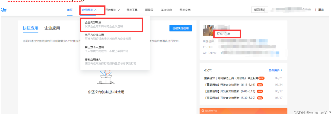Click the new badge on the 5.30-6.05 notice
Viewport: 335px width, 117px height.
point(260,98)
